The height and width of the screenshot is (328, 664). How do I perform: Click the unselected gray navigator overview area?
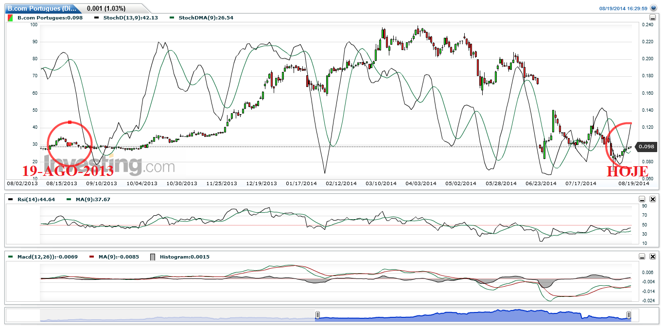click(175, 316)
